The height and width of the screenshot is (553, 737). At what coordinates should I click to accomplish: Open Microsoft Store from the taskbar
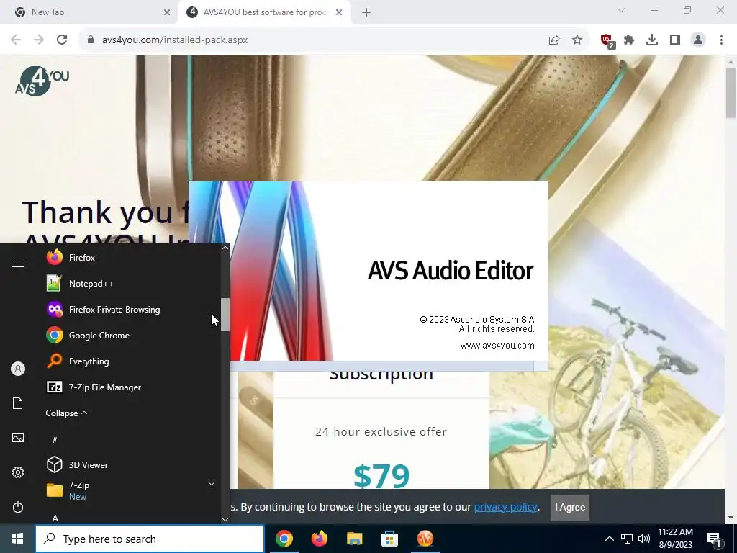point(389,539)
